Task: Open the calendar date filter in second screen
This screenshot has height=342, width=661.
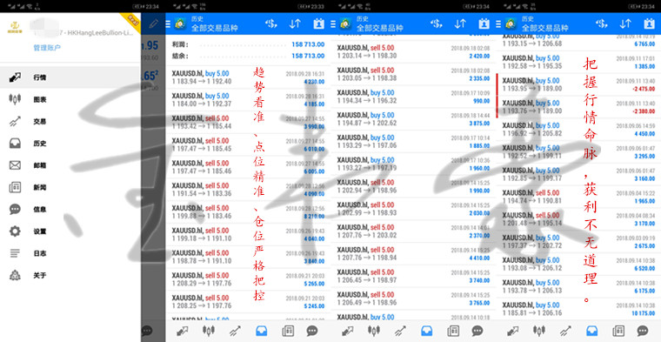Action: pos(318,24)
